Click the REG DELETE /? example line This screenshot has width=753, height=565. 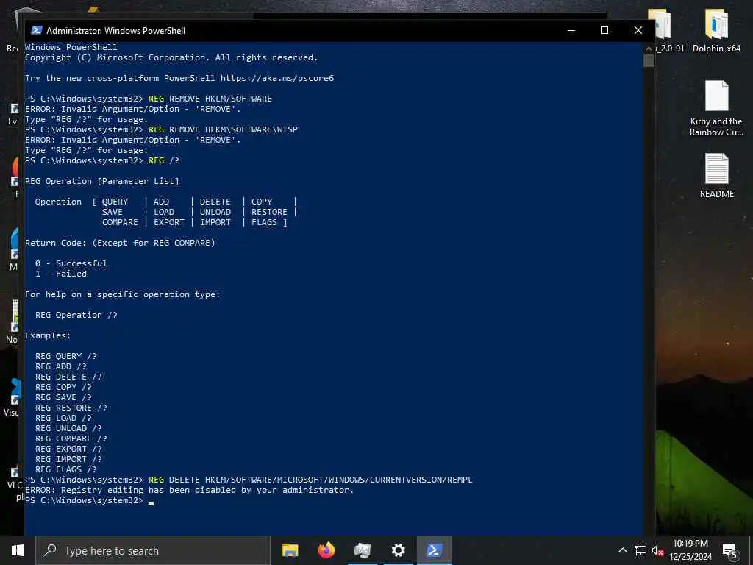click(x=68, y=377)
